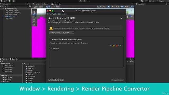169x95 pixels.
Task: Open Hierarchy add (+) menu
Action: (x=1, y=6)
